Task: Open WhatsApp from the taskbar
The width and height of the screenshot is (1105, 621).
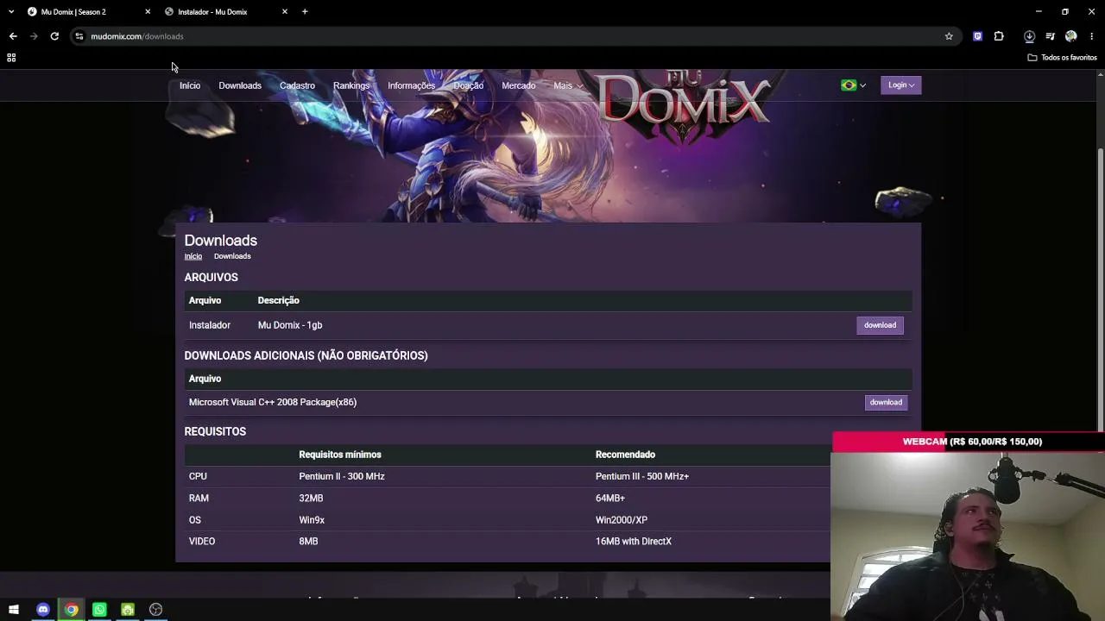Action: click(x=99, y=610)
